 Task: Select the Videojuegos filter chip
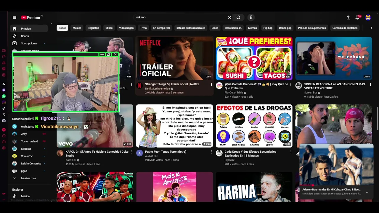[x=126, y=28]
